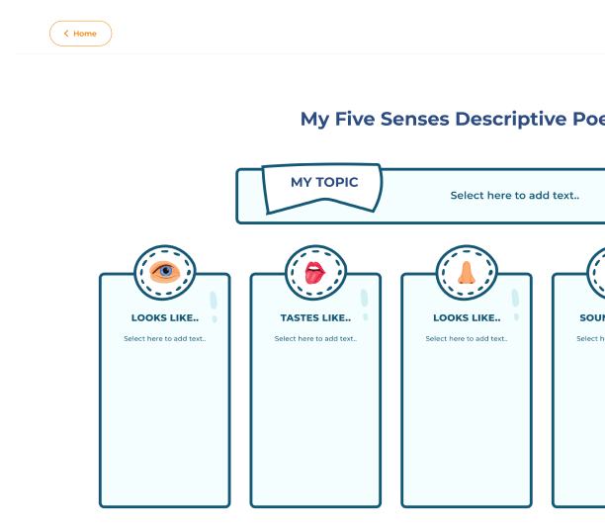Click the page title My Five Senses
Screen dimensions: 605x528
[x=453, y=119]
